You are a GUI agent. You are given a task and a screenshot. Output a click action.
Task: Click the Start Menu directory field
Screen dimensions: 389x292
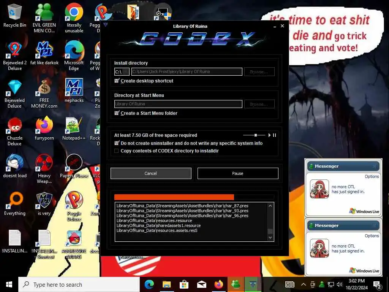click(x=178, y=104)
